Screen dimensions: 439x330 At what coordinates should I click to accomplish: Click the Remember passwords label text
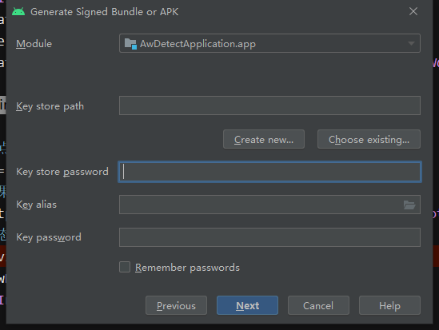pyautogui.click(x=187, y=268)
